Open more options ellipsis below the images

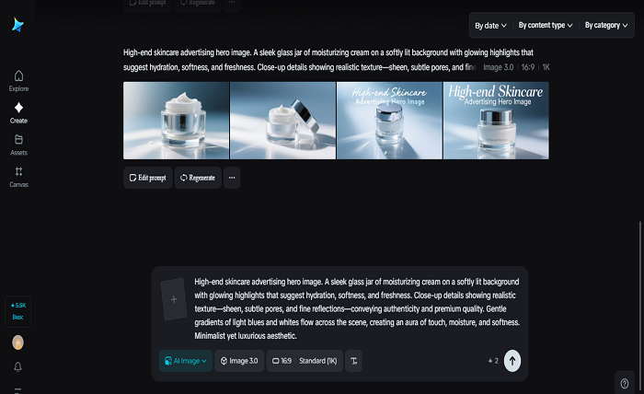tap(232, 178)
